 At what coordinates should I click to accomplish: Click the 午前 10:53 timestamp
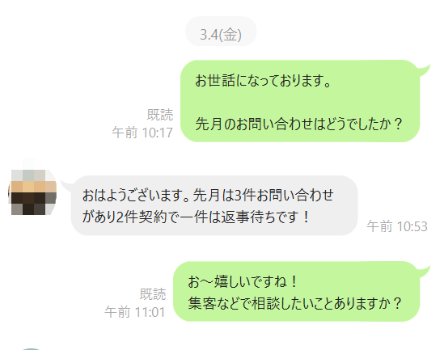[397, 226]
